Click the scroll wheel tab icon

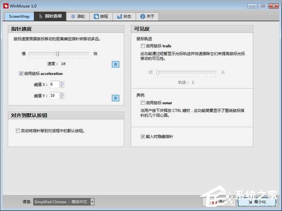[73, 16]
